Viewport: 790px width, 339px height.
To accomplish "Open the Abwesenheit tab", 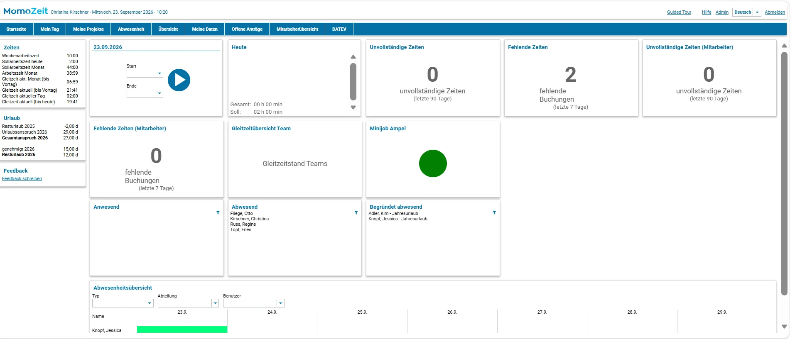I will pyautogui.click(x=131, y=29).
